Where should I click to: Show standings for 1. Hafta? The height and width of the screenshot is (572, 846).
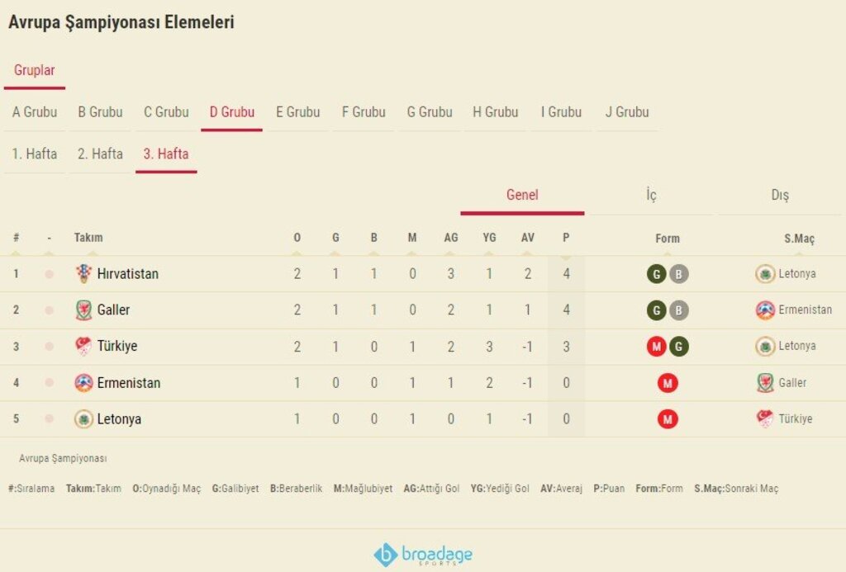tap(35, 154)
